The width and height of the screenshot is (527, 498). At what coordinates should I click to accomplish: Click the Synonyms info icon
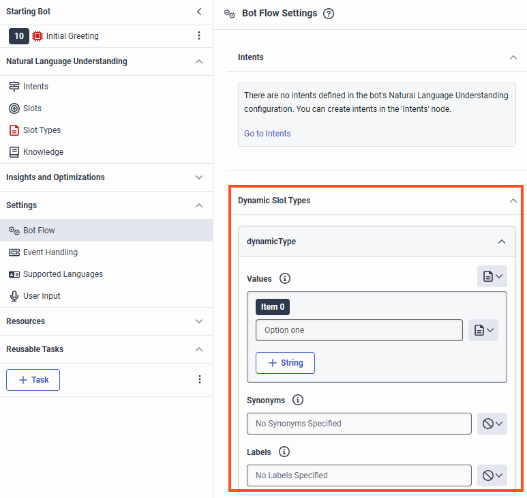298,400
